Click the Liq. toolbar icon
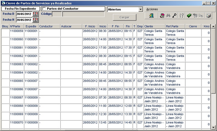 (x=201, y=15)
